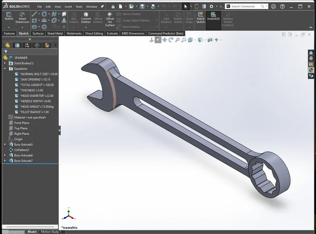Open the View menu
The width and height of the screenshot is (316, 234).
[x=58, y=7]
